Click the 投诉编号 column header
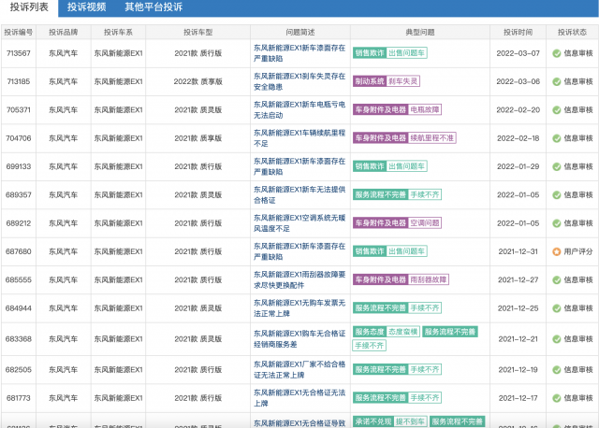 tap(19, 33)
